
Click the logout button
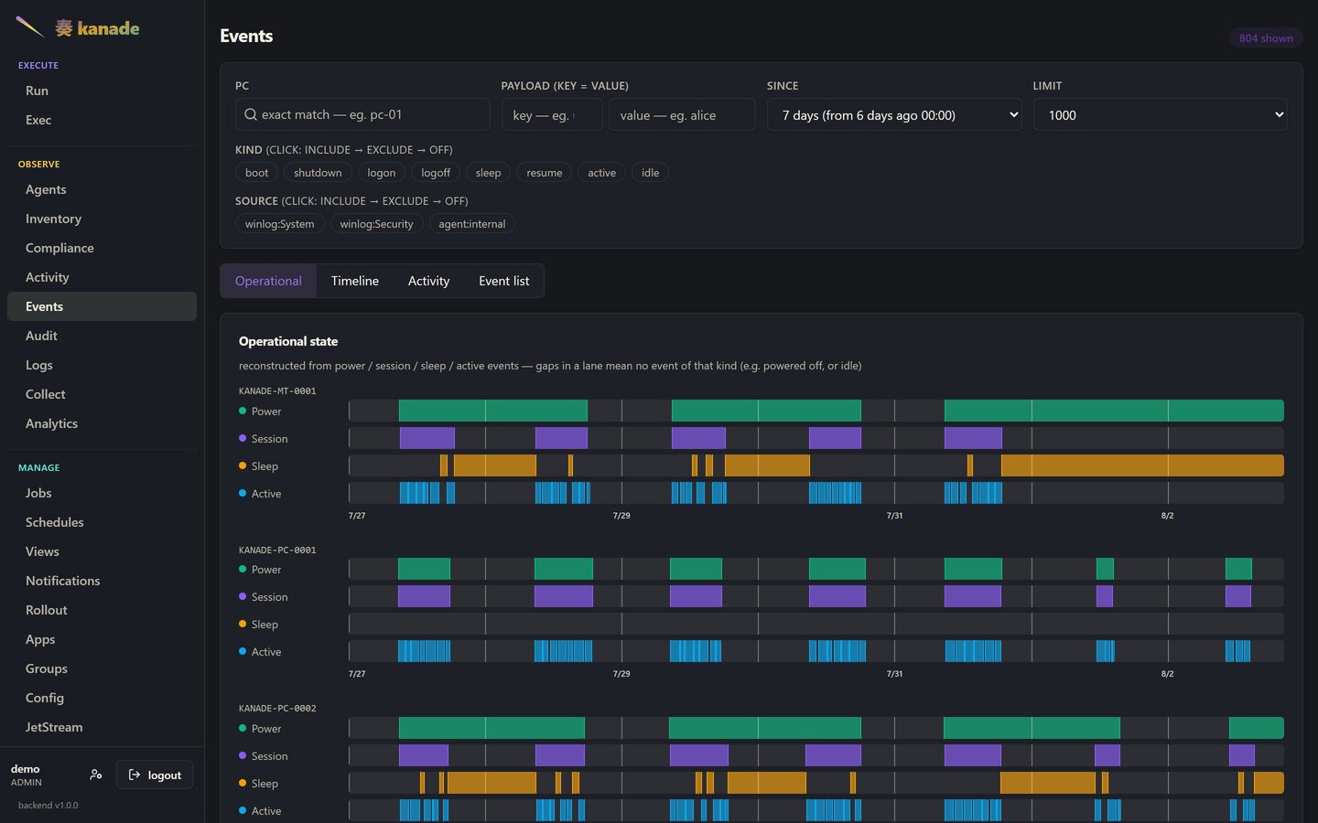point(155,775)
